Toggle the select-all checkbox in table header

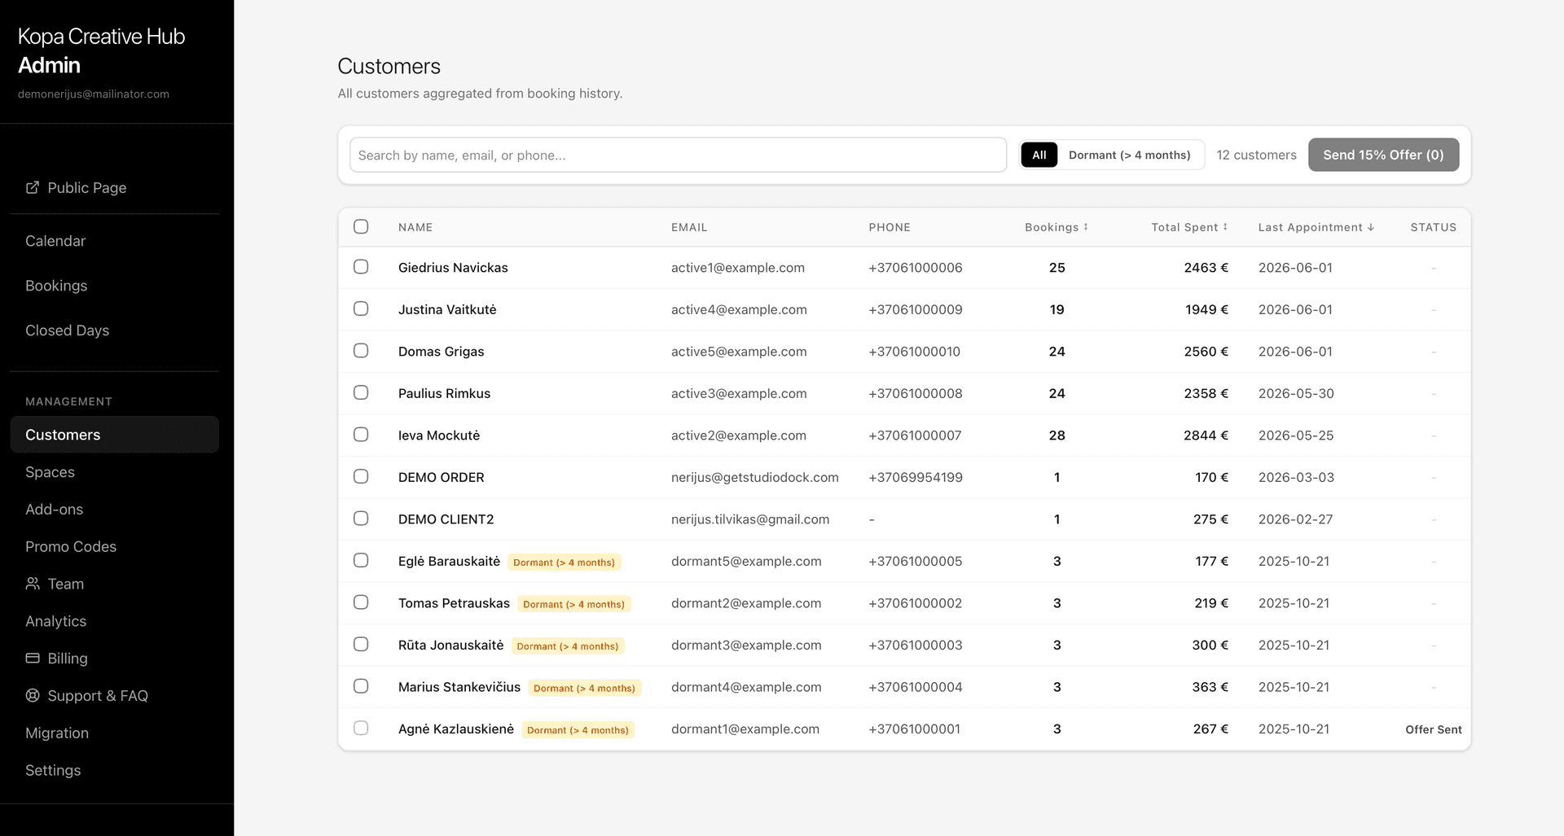[361, 226]
